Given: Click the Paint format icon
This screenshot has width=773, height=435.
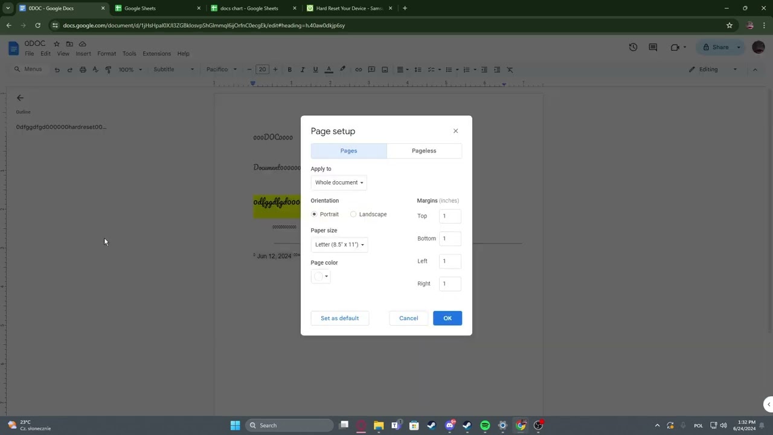Looking at the screenshot, I should (x=108, y=69).
